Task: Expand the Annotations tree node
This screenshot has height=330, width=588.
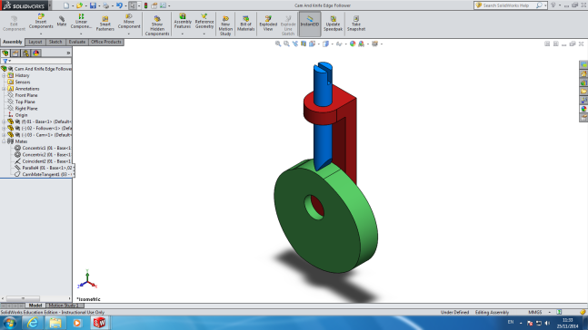Action: (4, 89)
